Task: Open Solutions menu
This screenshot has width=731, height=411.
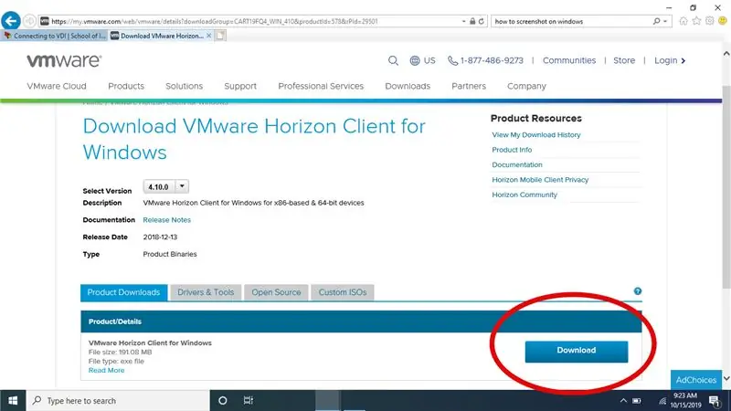Action: coord(185,86)
